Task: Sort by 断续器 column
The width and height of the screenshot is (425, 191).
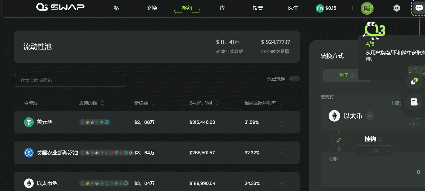Action: [x=153, y=103]
